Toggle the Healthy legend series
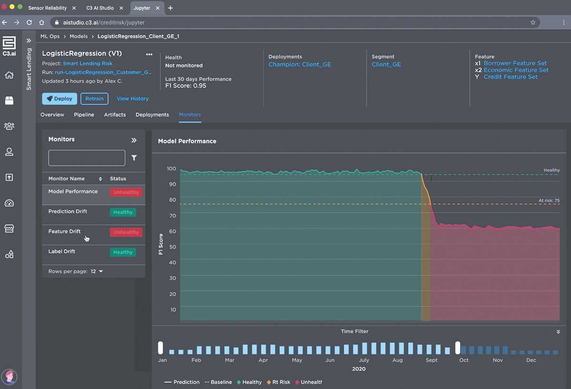The height and width of the screenshot is (389, 571). 248,382
